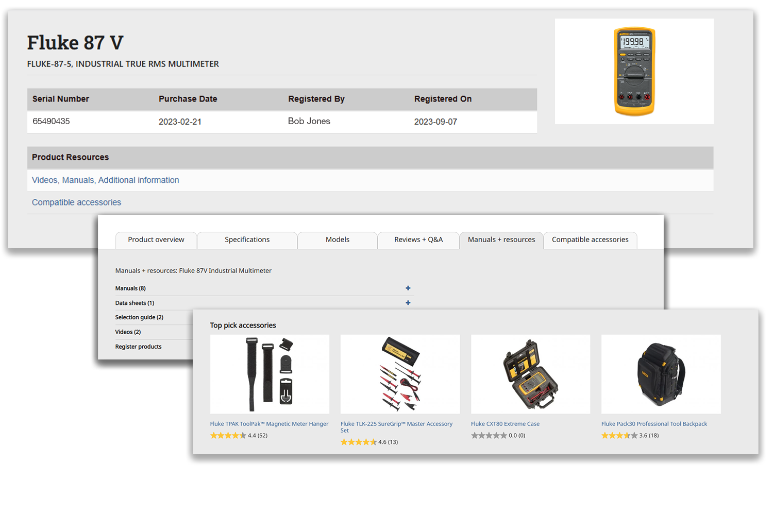
Task: Click the Pack30 Tool Backpack image
Action: tap(661, 374)
